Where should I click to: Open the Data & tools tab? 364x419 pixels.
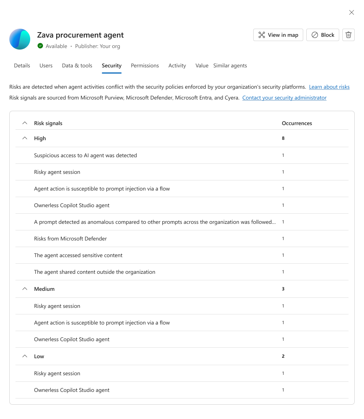[x=77, y=66]
